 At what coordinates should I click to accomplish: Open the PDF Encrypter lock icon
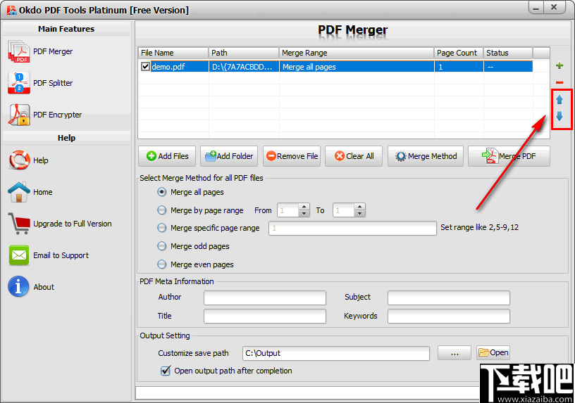19,115
